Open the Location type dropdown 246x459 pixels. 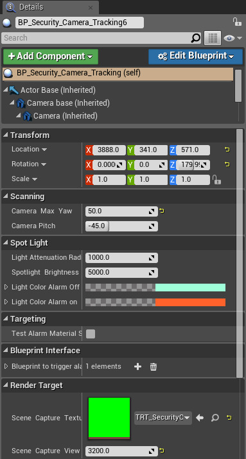coord(44,150)
